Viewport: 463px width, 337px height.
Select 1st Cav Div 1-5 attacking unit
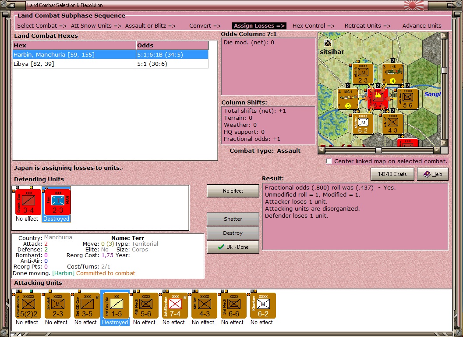coord(116,306)
